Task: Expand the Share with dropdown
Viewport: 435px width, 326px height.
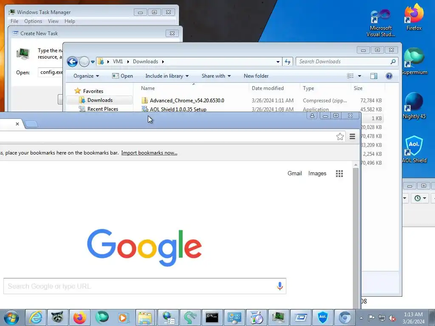Action: tap(216, 76)
